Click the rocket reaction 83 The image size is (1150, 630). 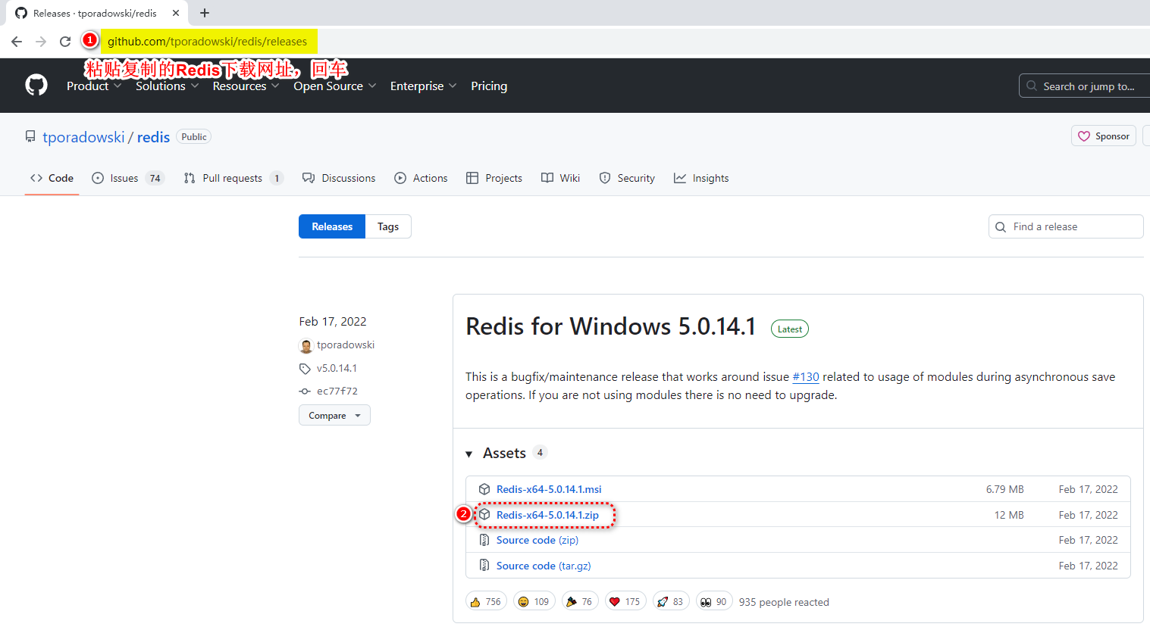tap(671, 602)
